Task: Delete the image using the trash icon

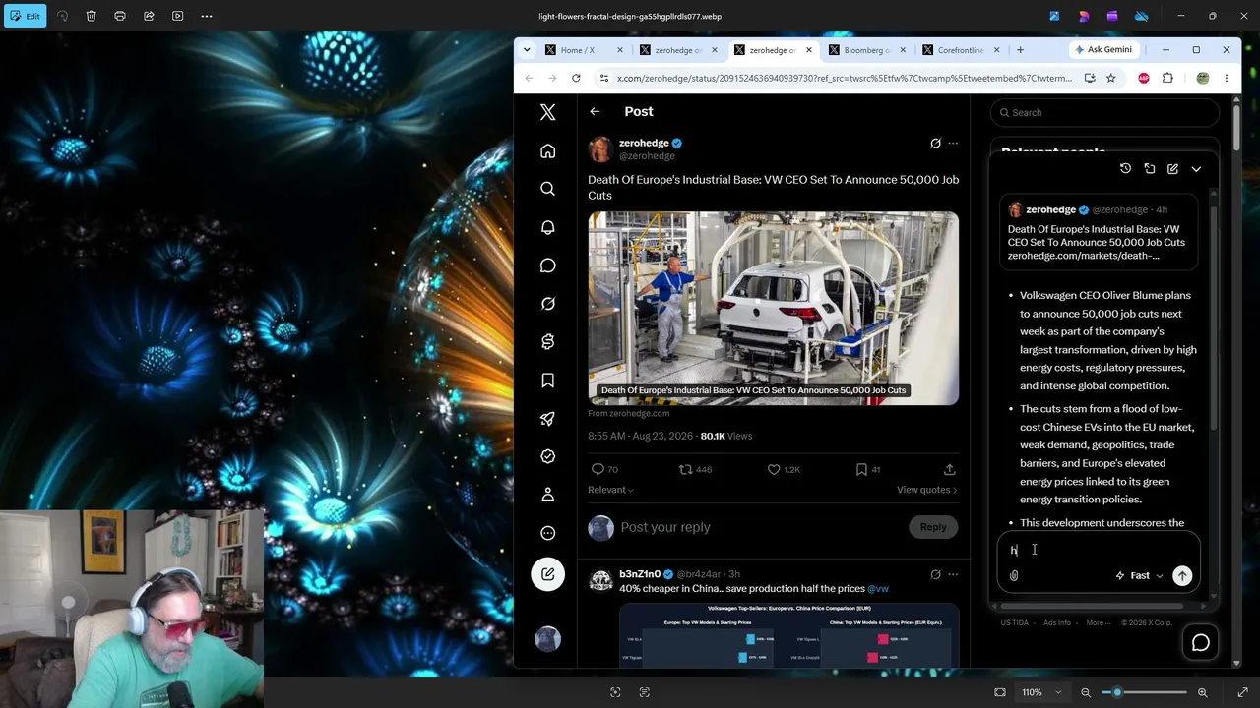Action: click(x=92, y=16)
